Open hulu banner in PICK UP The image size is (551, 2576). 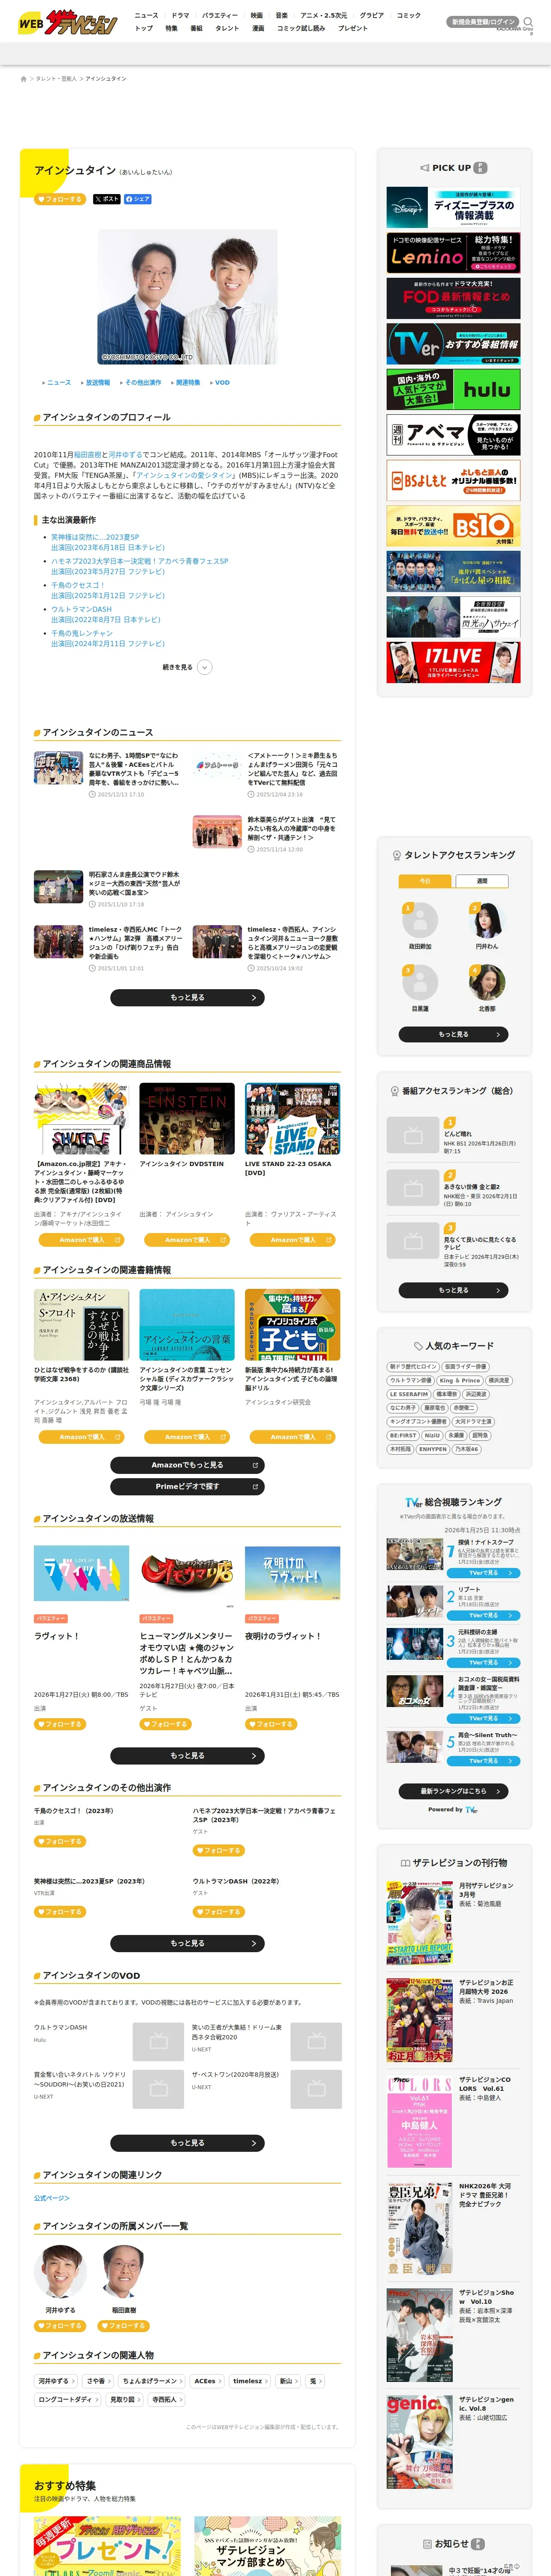point(453,389)
